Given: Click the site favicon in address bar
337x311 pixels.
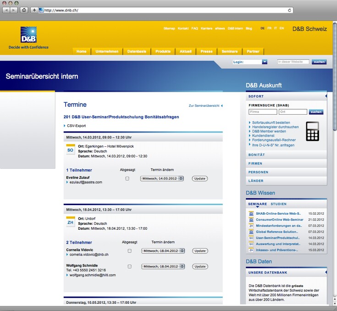Looking at the screenshot, I should pos(41,10).
